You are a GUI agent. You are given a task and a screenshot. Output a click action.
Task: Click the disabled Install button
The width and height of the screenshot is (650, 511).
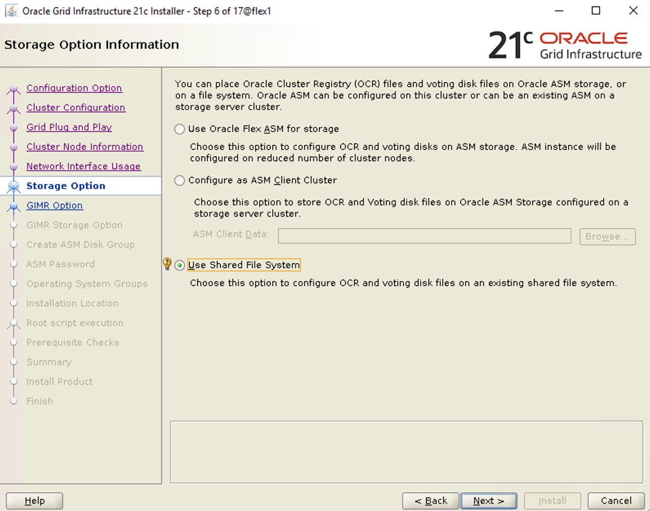pyautogui.click(x=552, y=501)
